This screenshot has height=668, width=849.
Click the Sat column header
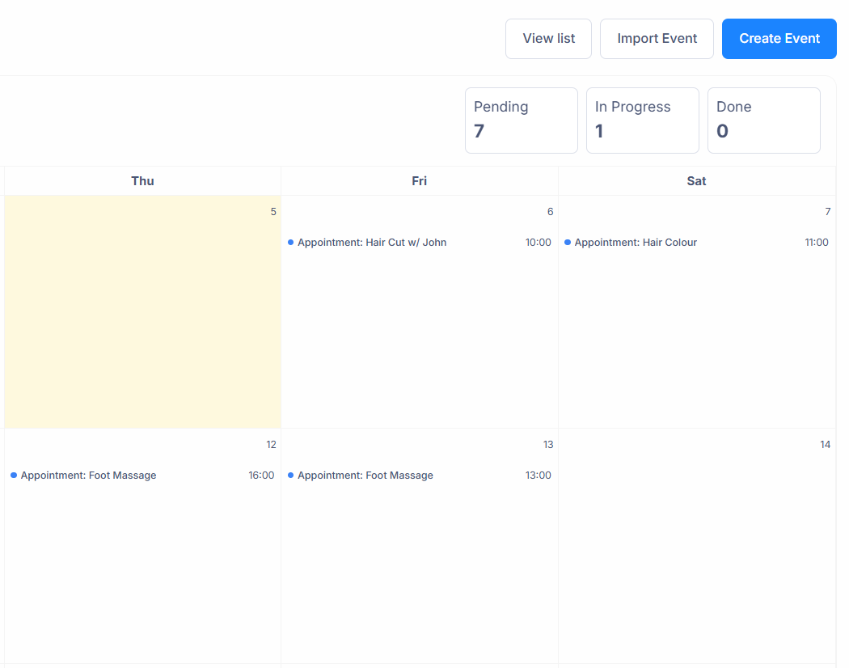696,181
